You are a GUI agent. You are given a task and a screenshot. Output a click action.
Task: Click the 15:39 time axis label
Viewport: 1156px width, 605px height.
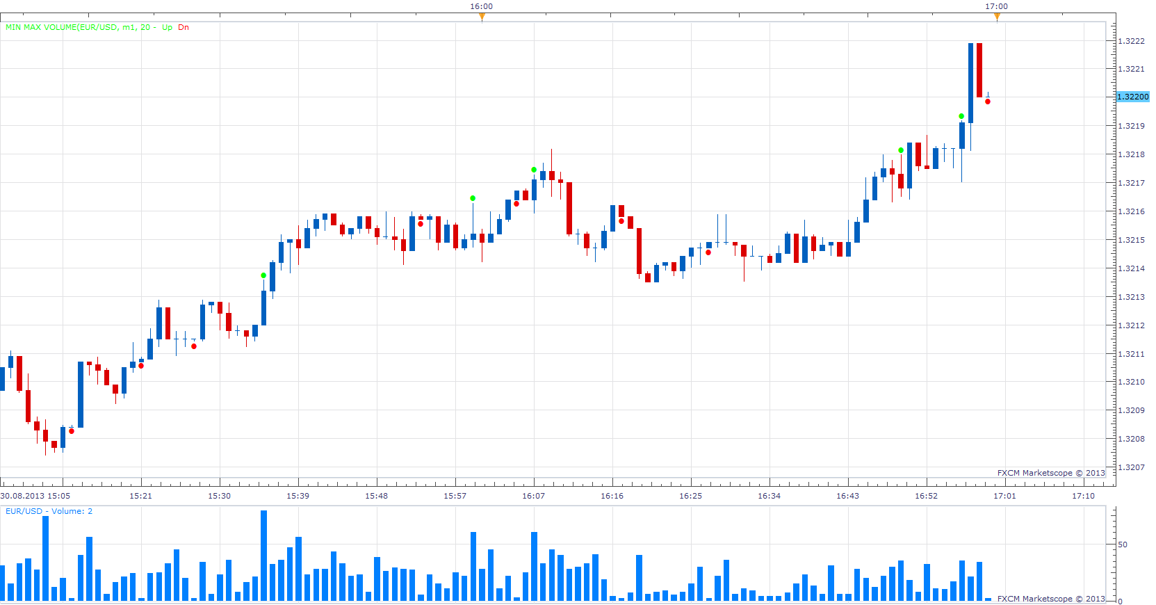298,496
